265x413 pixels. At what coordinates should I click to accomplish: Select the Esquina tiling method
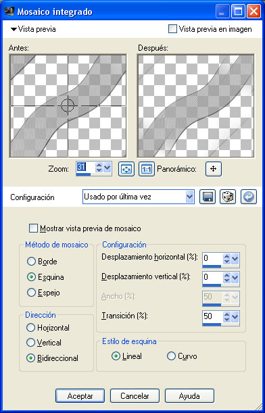point(31,277)
